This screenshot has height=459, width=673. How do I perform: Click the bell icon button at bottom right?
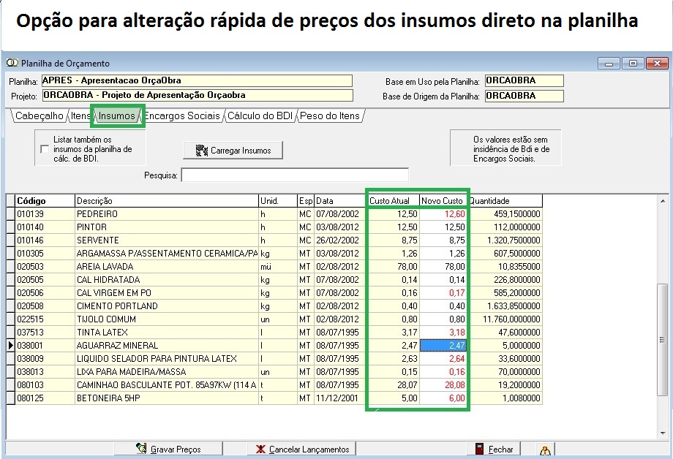[x=545, y=449]
